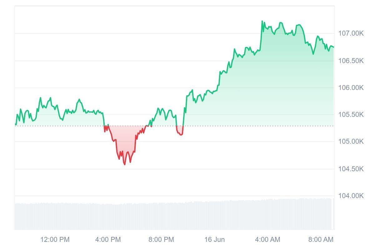Select the 16 Jun date label
The width and height of the screenshot is (375, 250).
(215, 240)
